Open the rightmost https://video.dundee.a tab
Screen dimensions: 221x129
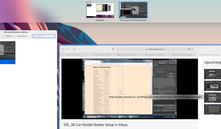[209, 55]
